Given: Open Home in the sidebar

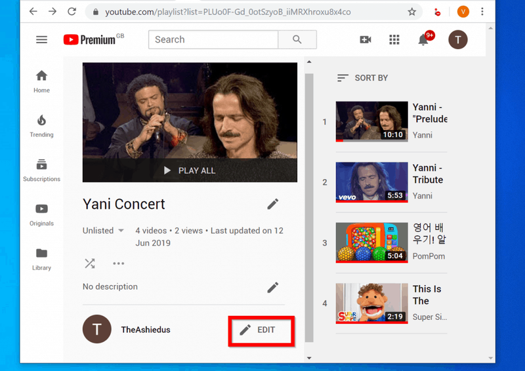Looking at the screenshot, I should coord(41,82).
